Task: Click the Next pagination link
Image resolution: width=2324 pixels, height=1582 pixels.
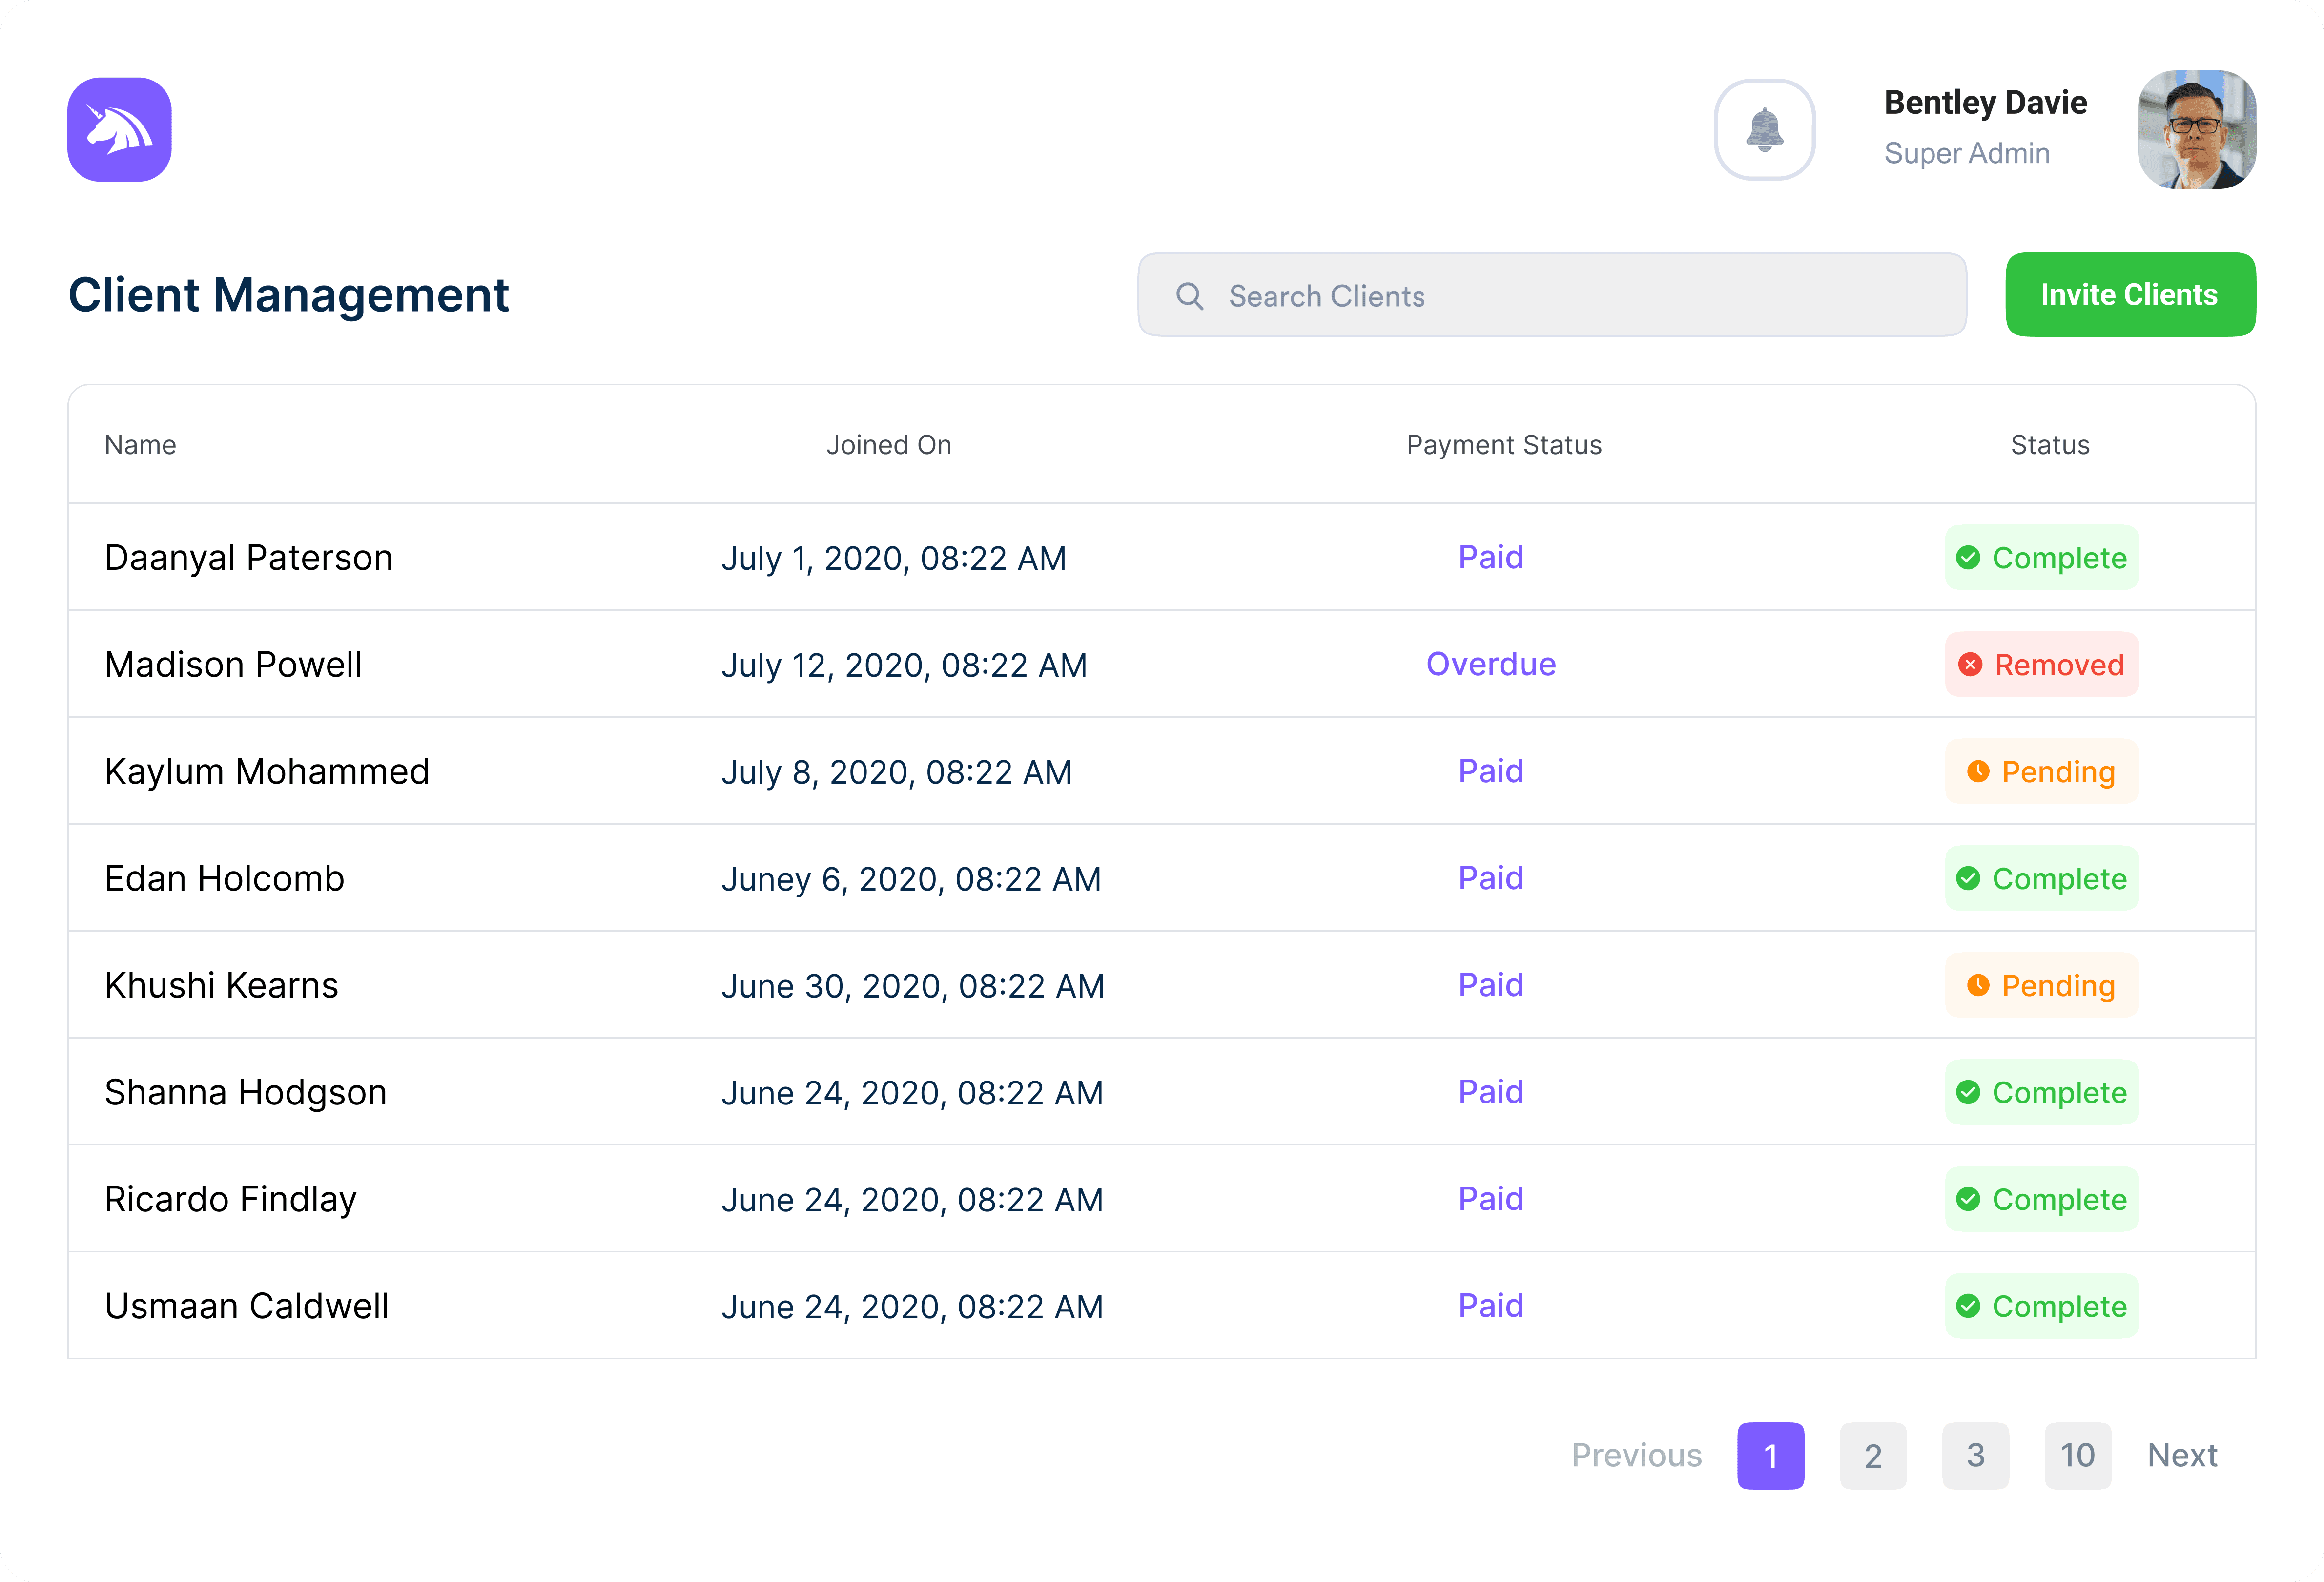Action: [x=2182, y=1455]
